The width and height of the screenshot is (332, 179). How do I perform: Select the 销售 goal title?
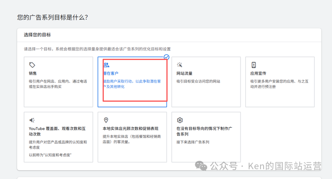coord(33,73)
